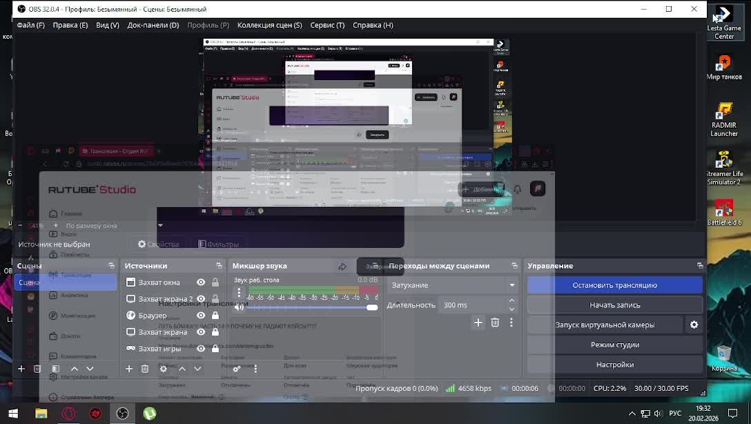Click Запуск виртуальной камеры button
The height and width of the screenshot is (424, 751).
pyautogui.click(x=605, y=325)
